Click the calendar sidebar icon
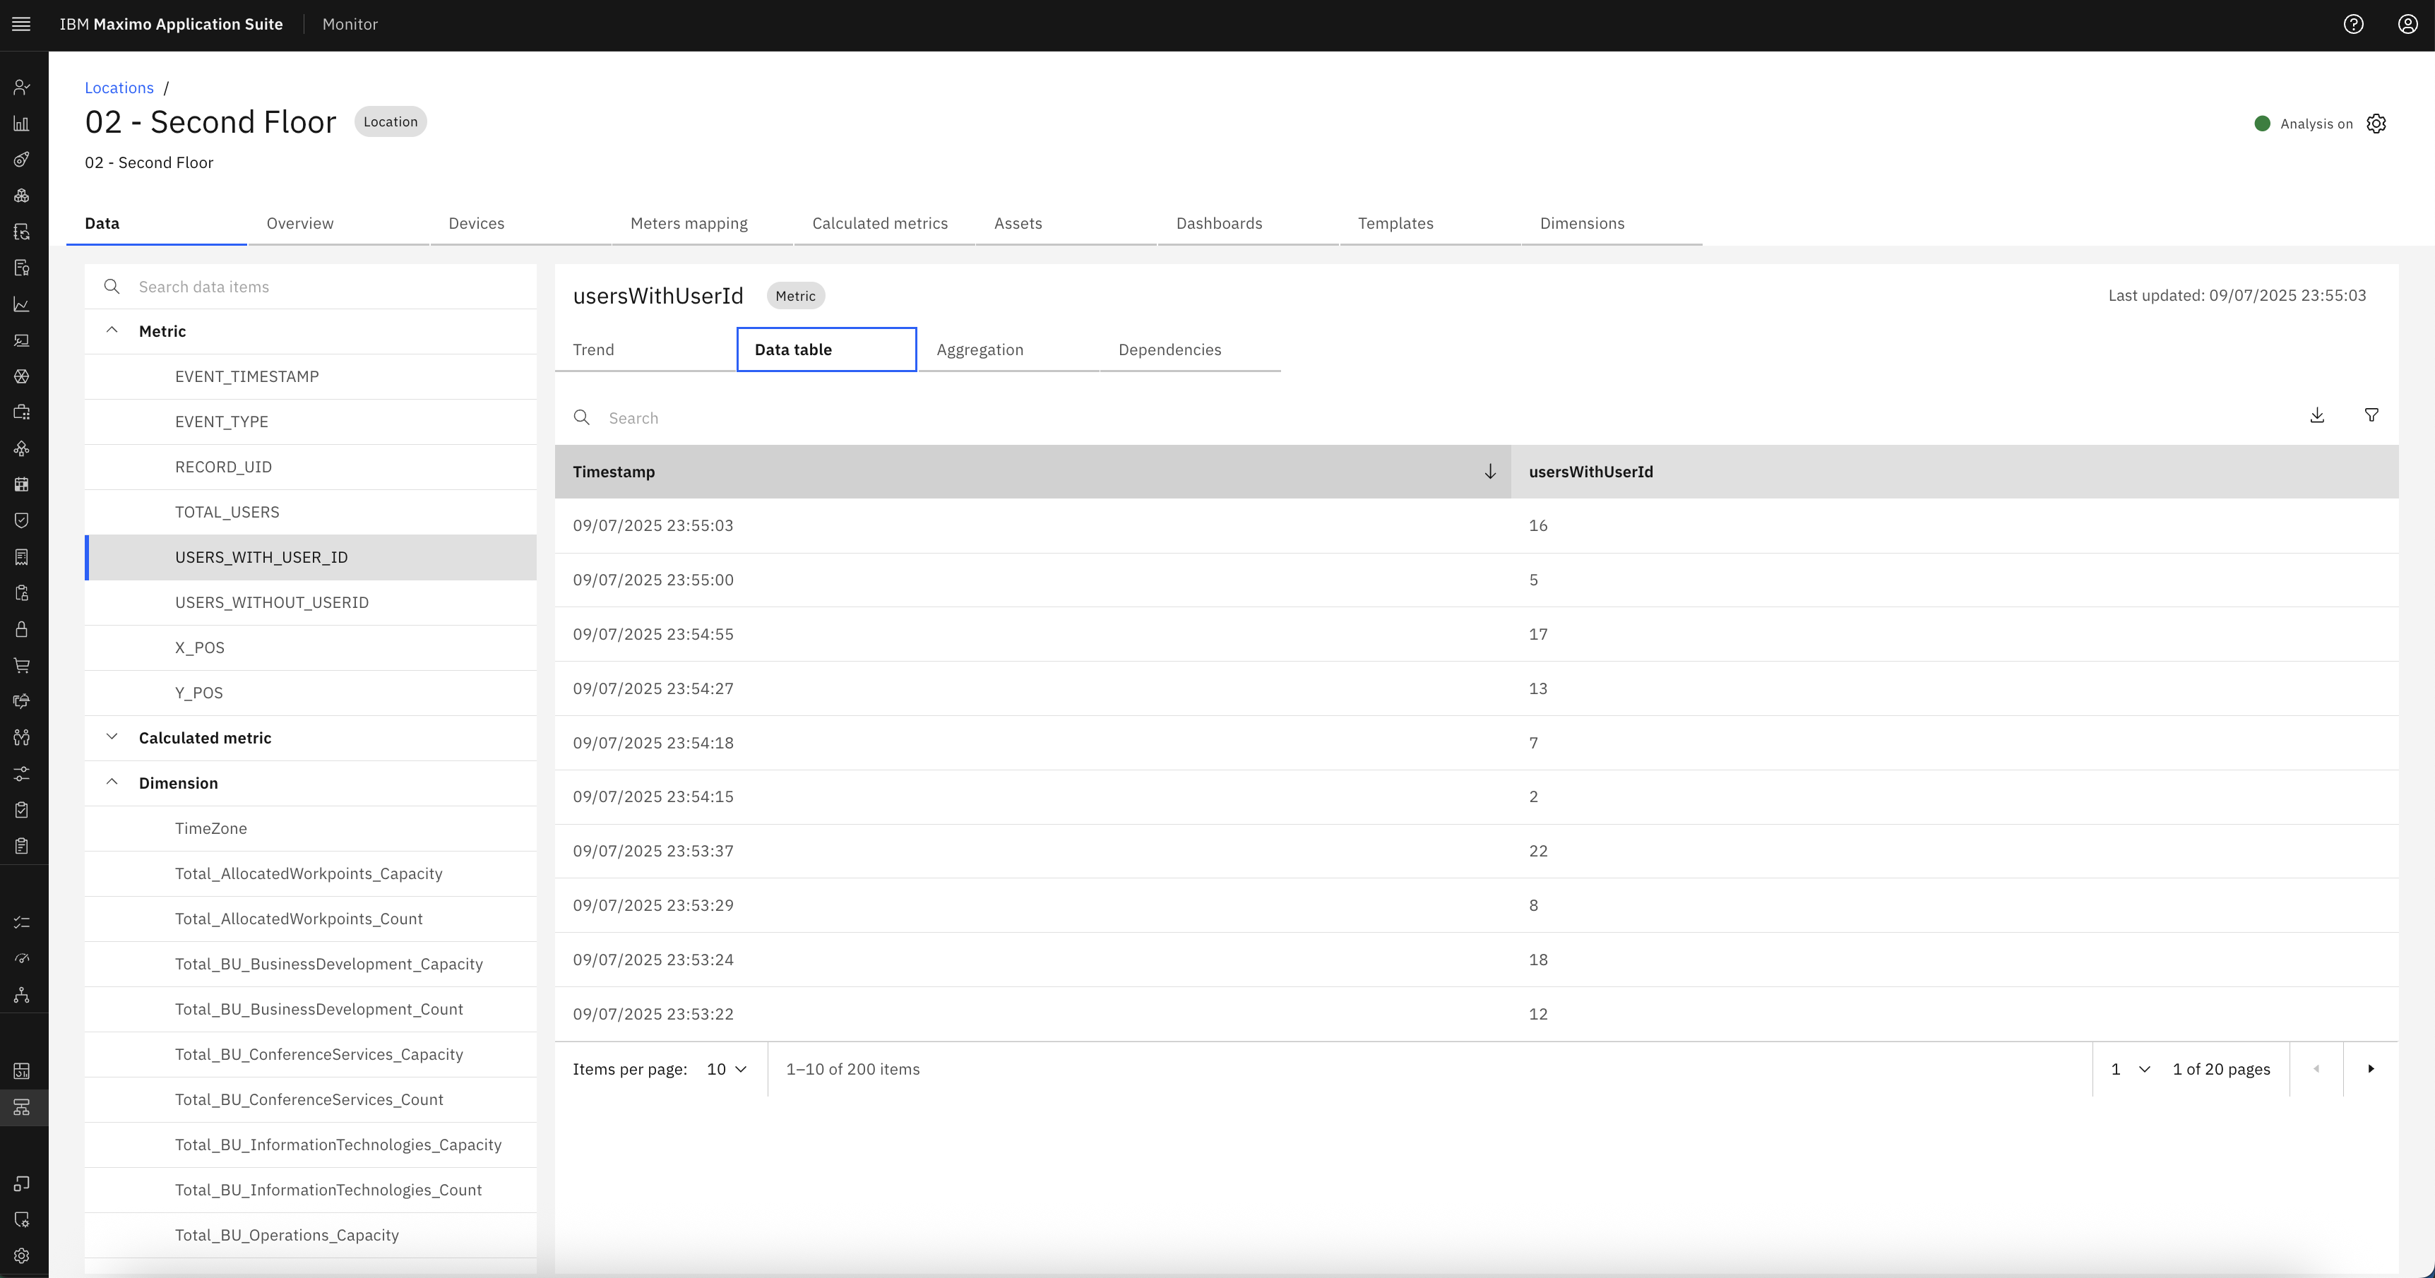Screen dimensions: 2435x1278 [22, 485]
